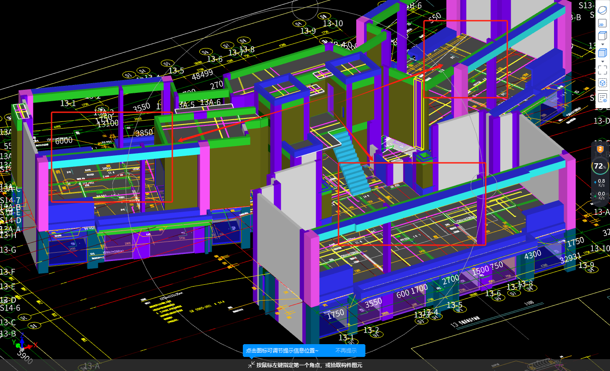Open the dropdown below the shaded cube
The width and height of the screenshot is (610, 371).
pos(603,61)
